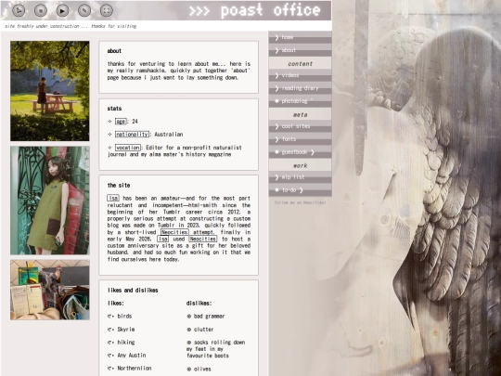The image size is (501, 376).
Task: Click the round play button in the header
Action: (x=62, y=10)
